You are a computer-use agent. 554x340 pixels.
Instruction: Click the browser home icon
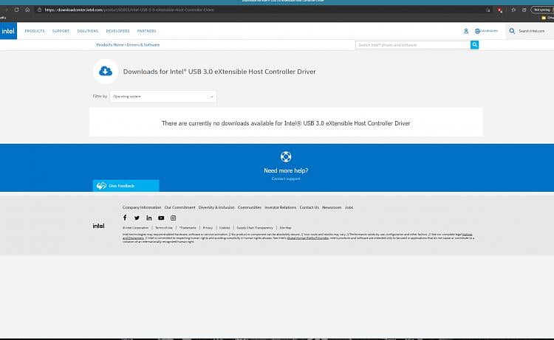point(27,10)
